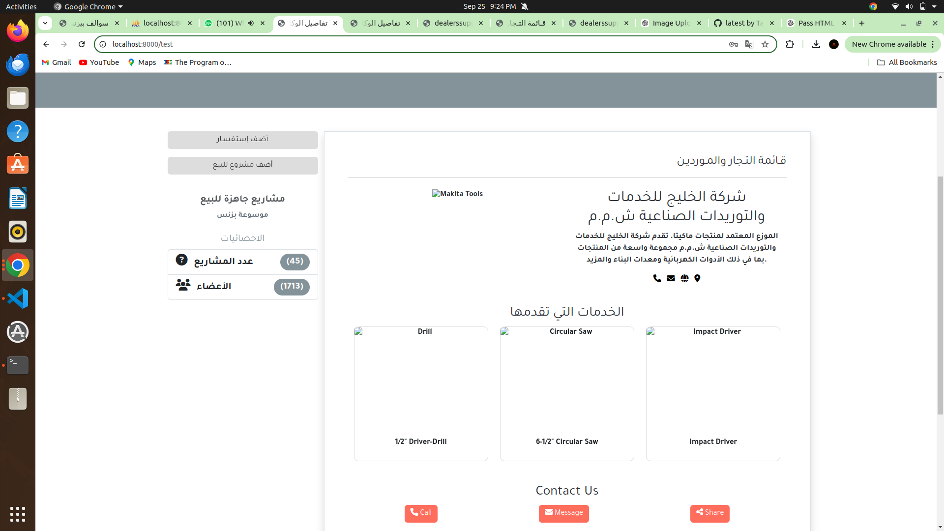Click the map location pin icon
Viewport: 944px width, 531px height.
tap(698, 278)
